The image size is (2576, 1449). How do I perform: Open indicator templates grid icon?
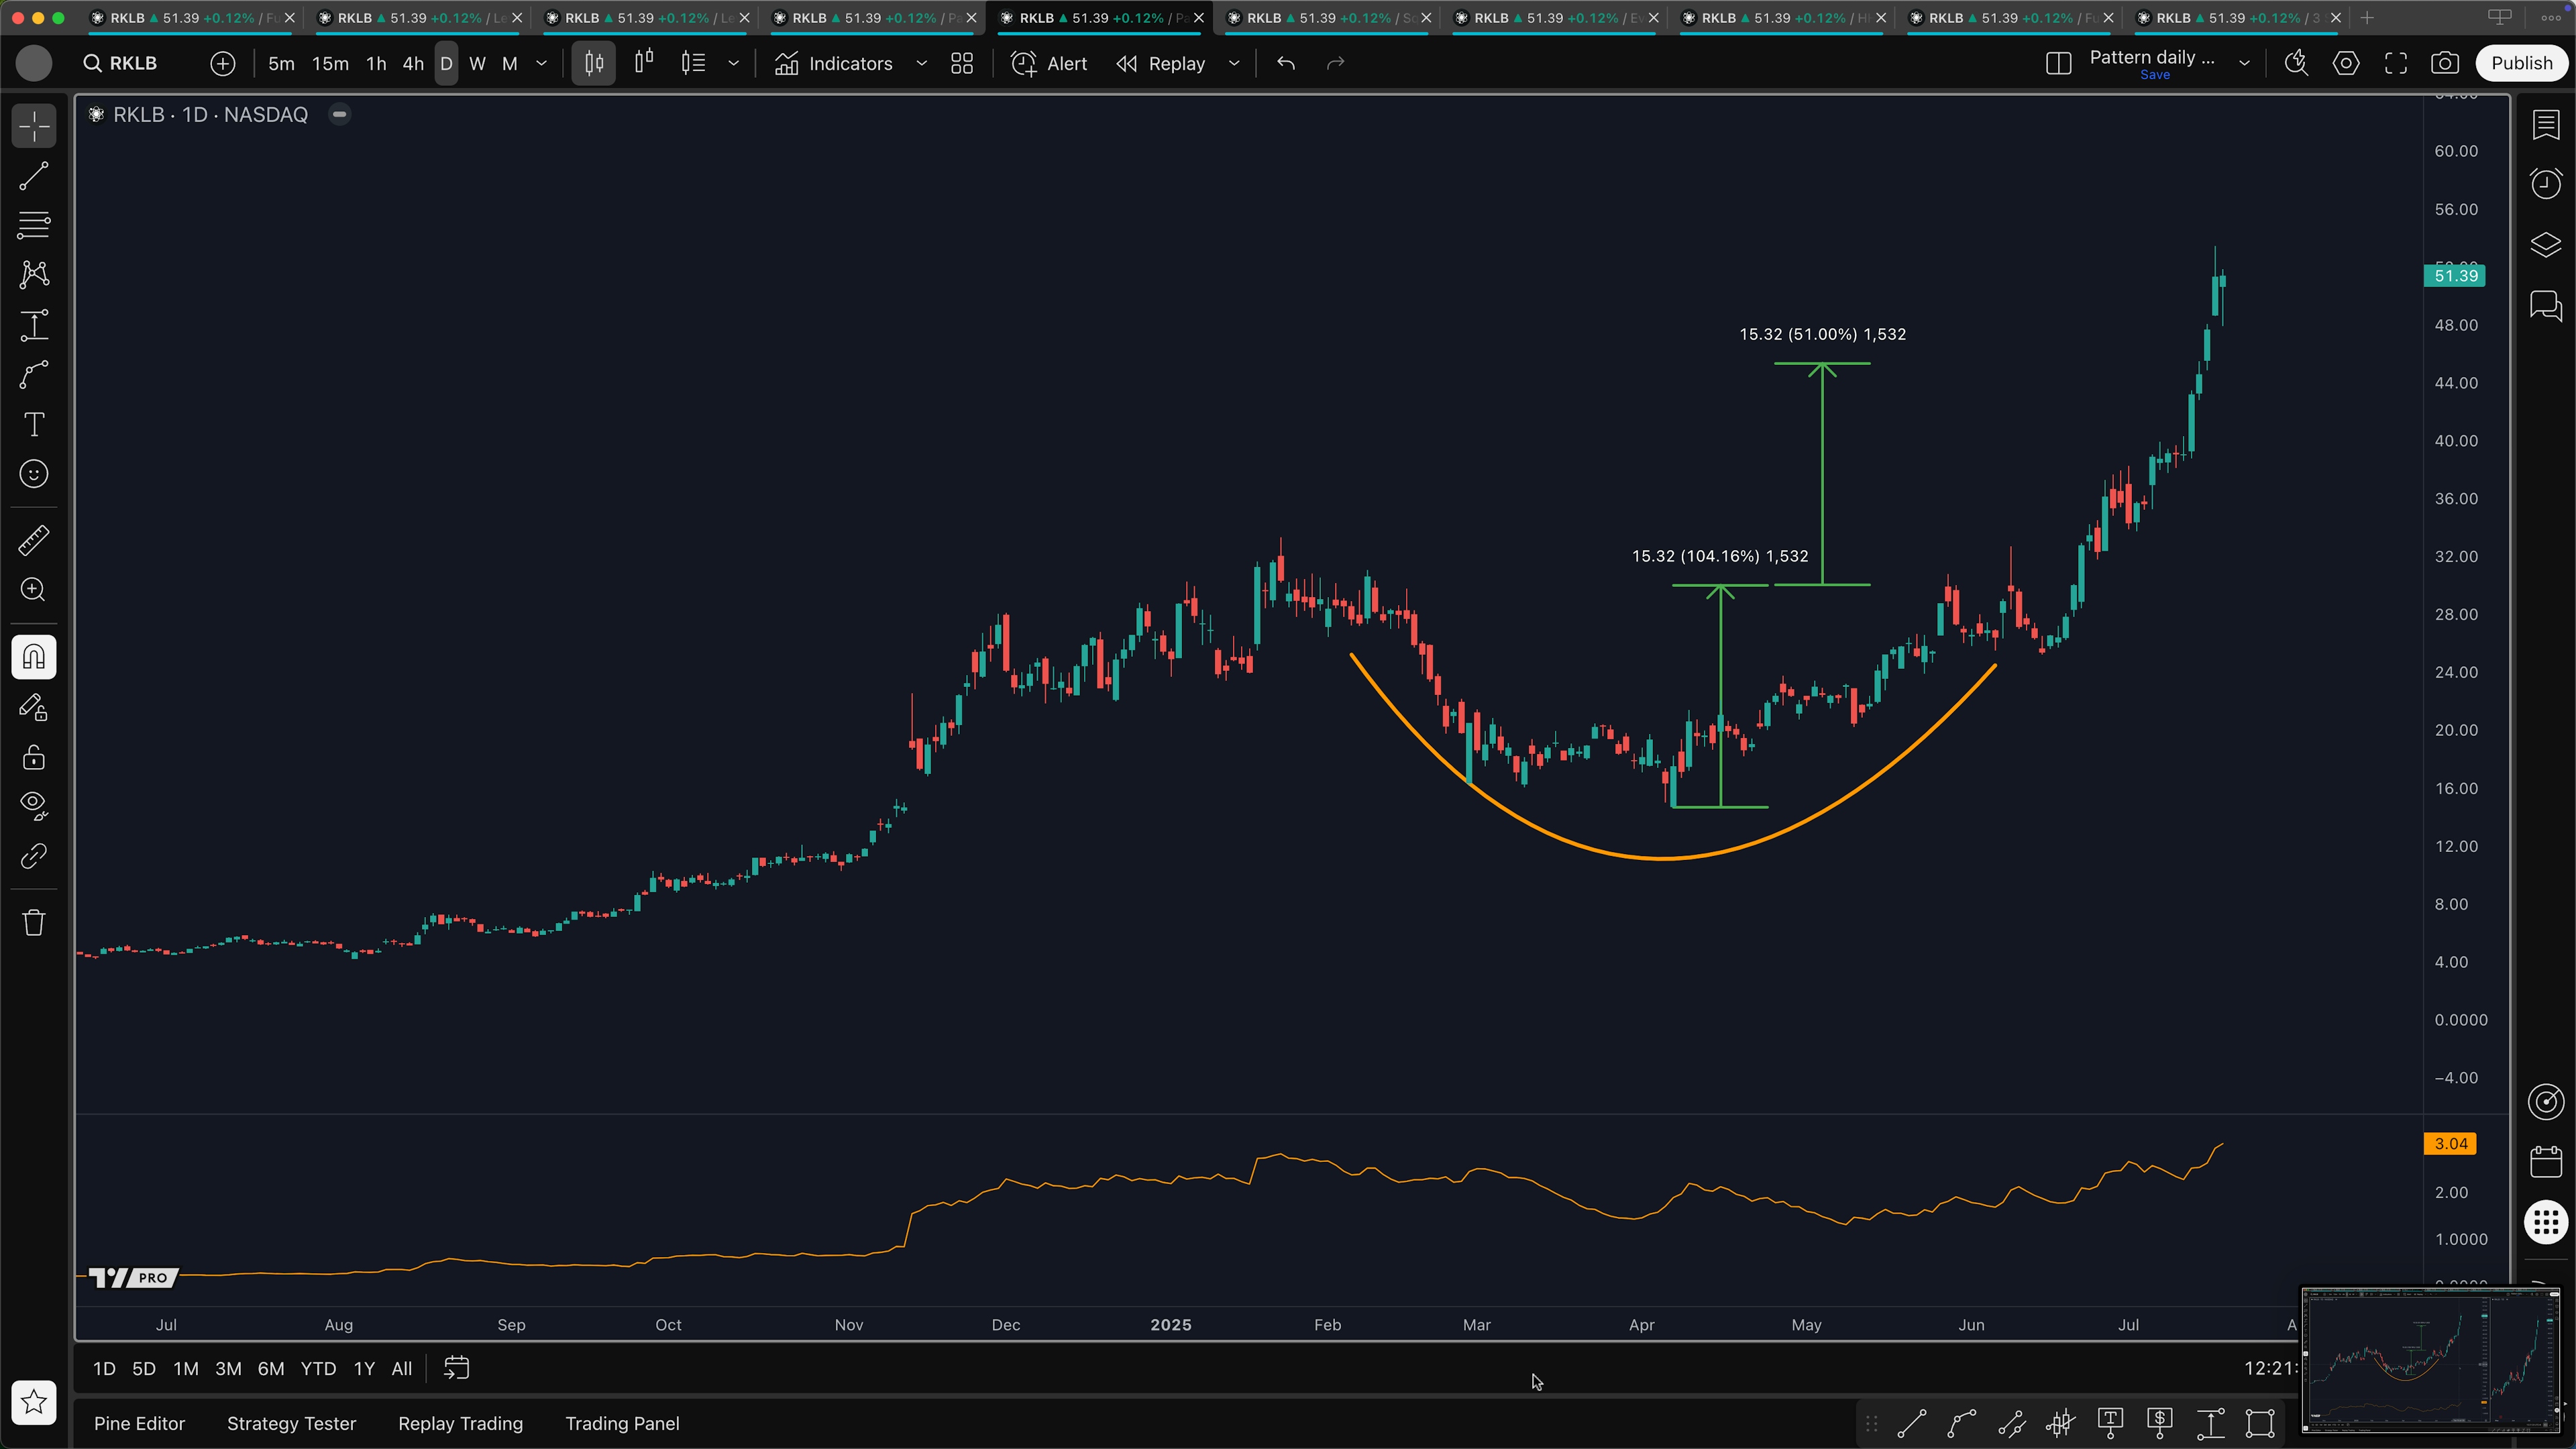click(962, 64)
